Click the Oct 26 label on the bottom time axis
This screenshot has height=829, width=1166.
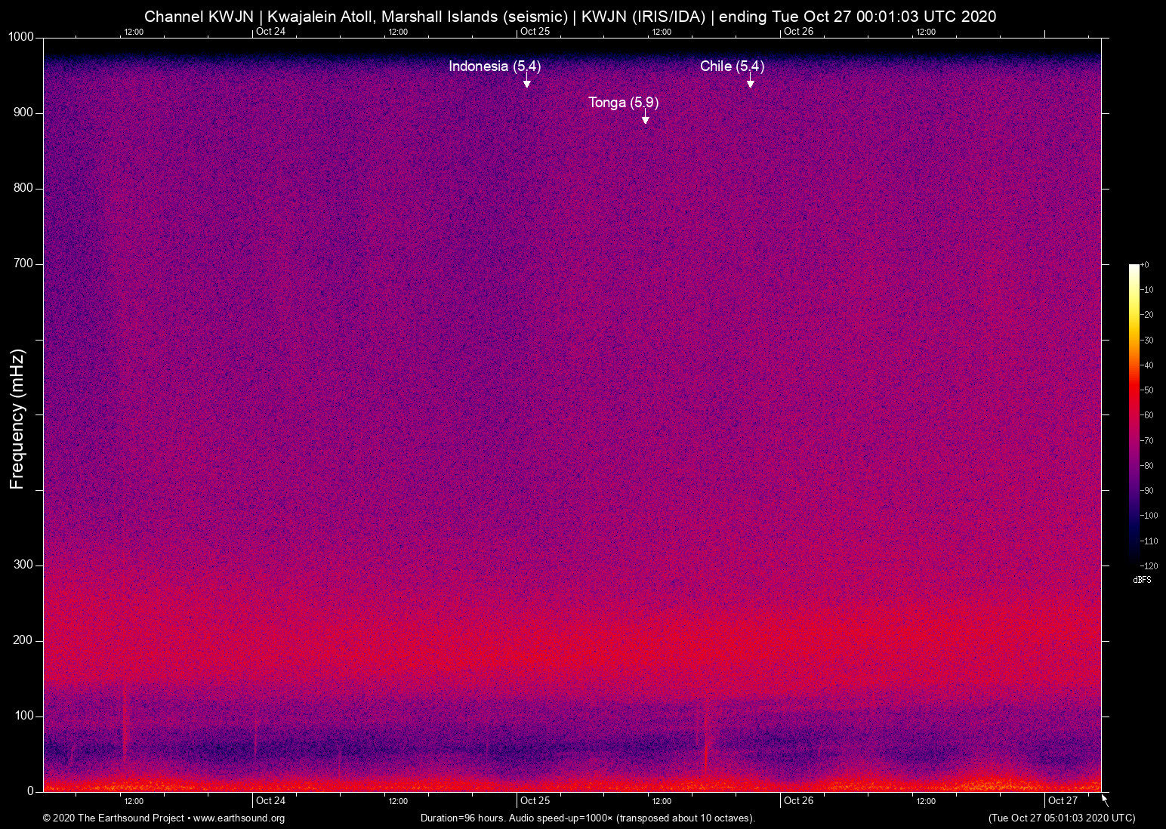tap(798, 800)
